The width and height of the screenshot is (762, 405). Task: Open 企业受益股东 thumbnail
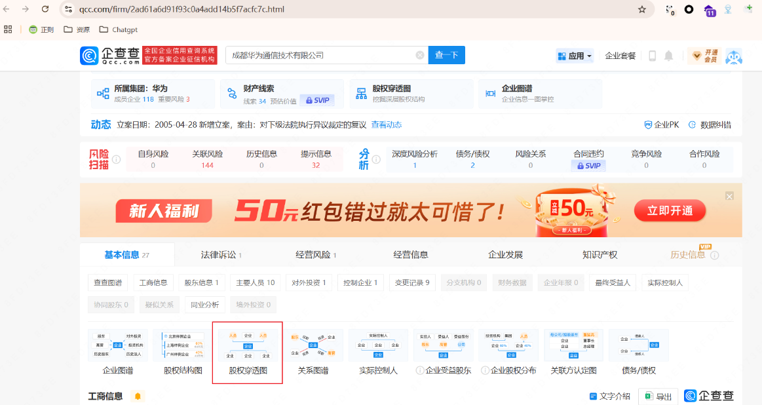coord(443,353)
